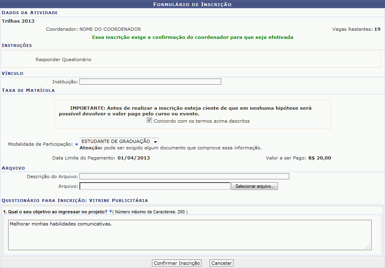Click the required star after question 1
385x268 pixels.
point(110,211)
